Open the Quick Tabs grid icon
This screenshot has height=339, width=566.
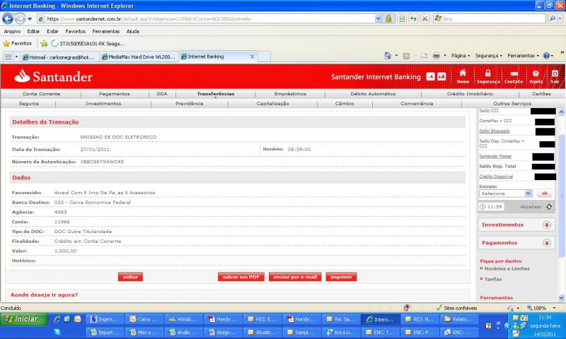click(8, 56)
